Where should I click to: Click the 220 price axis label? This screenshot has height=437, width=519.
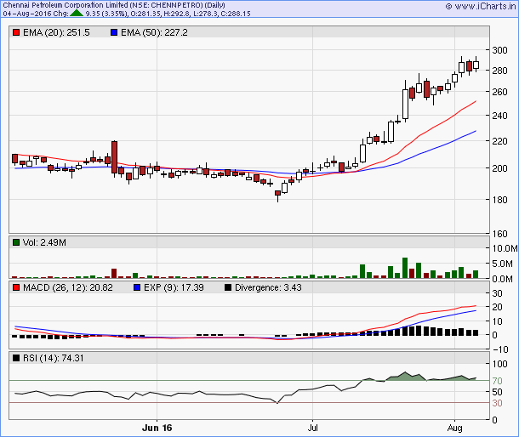point(499,141)
